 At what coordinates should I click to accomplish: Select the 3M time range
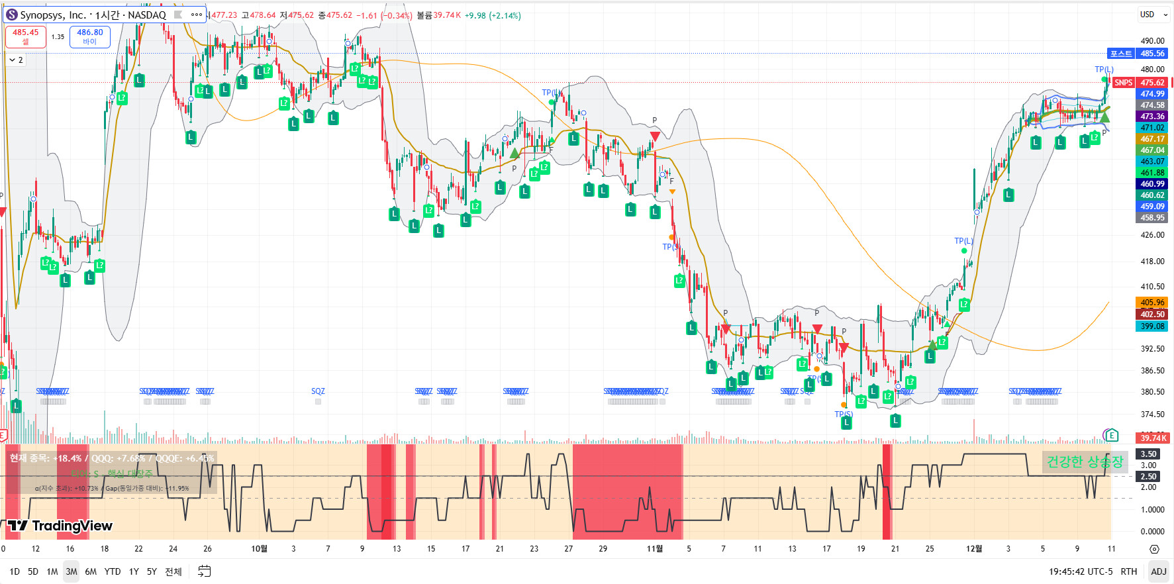[72, 571]
